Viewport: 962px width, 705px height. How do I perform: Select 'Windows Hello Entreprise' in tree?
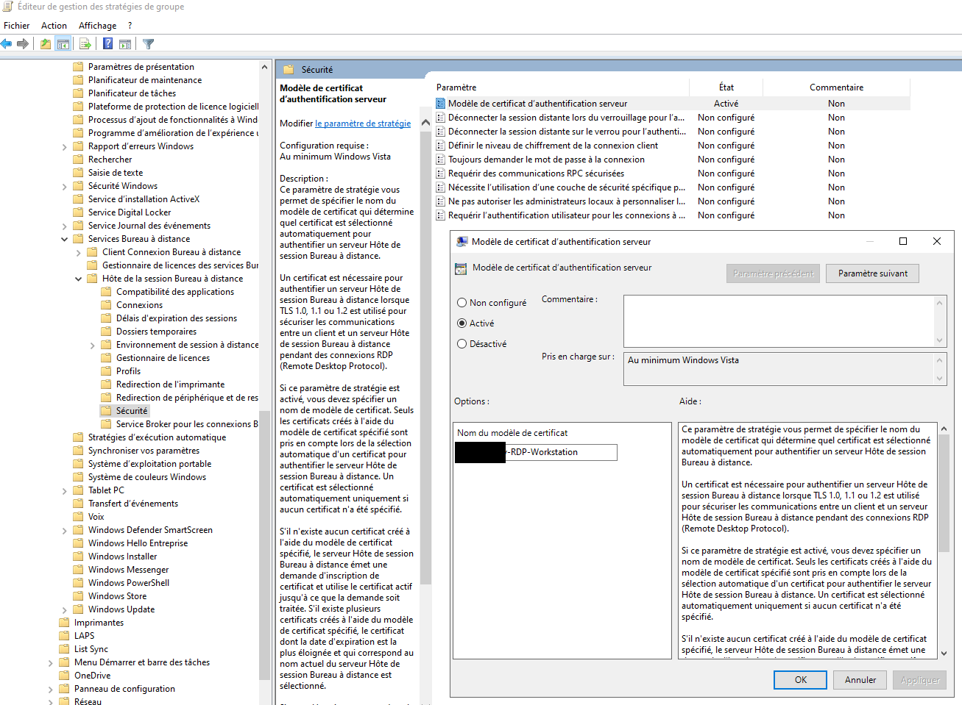pos(138,543)
